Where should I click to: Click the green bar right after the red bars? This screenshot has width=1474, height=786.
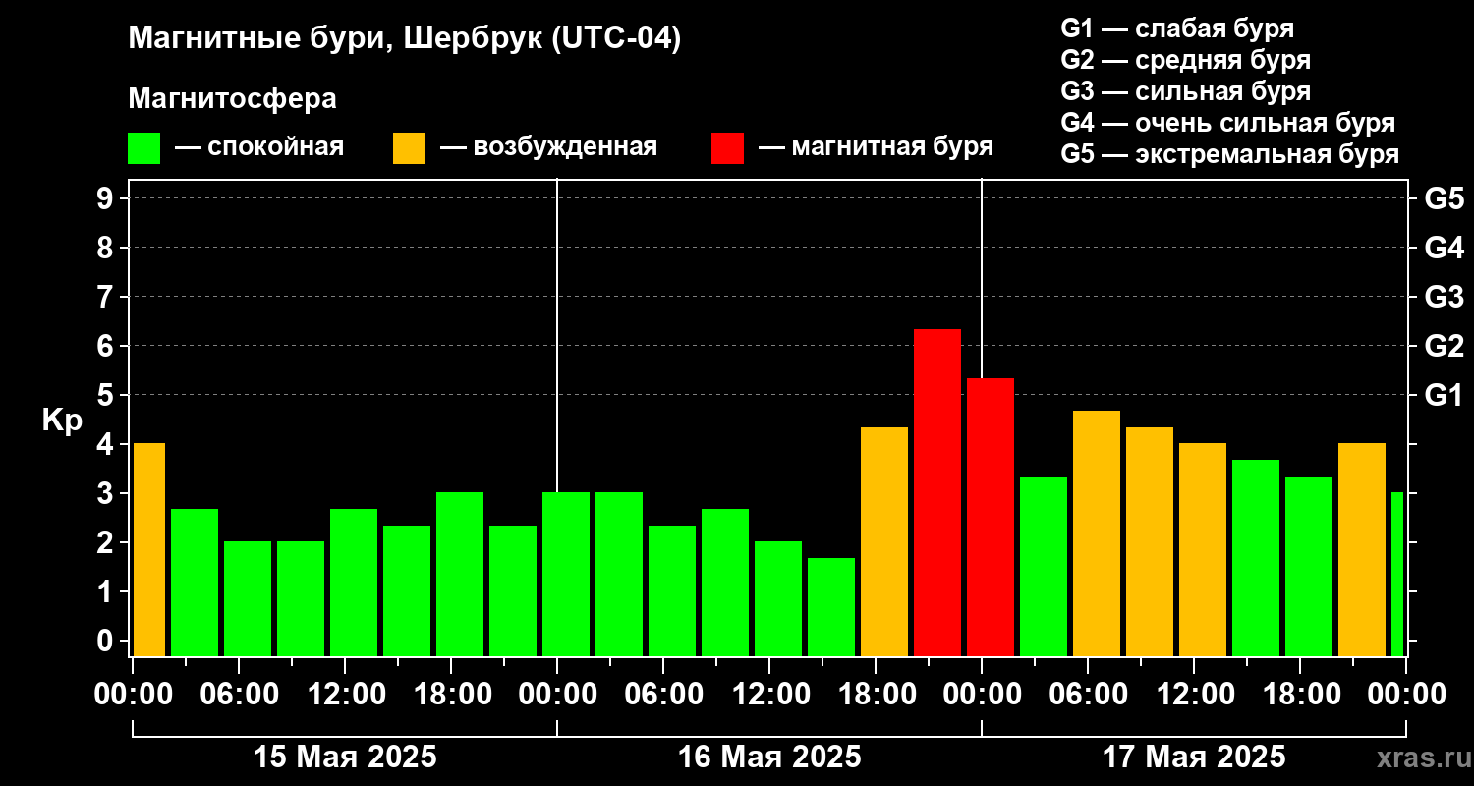[x=1044, y=566]
